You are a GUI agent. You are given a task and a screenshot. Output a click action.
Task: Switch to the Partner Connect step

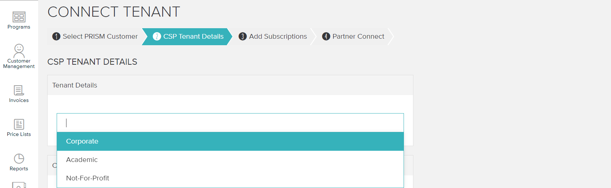358,37
